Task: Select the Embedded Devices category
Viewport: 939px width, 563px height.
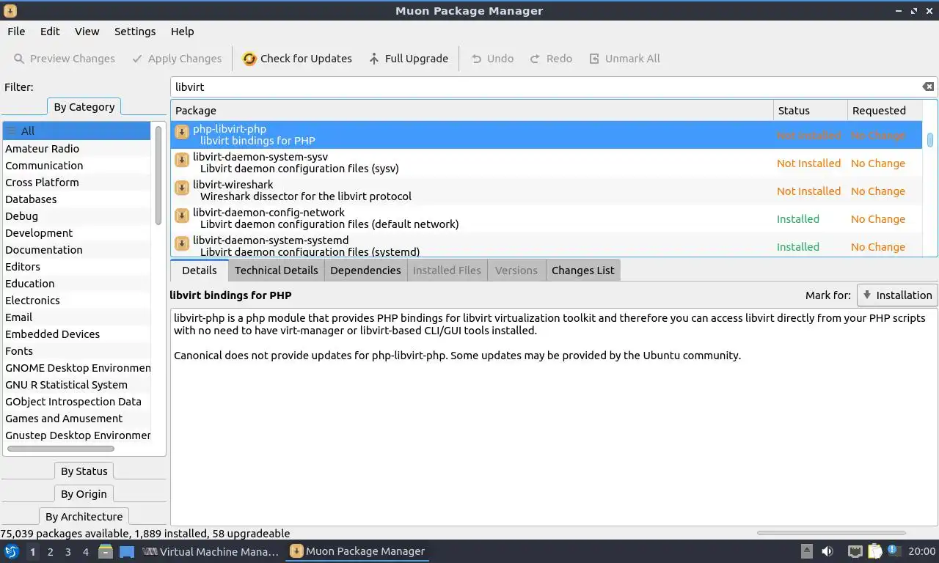Action: [x=77, y=334]
